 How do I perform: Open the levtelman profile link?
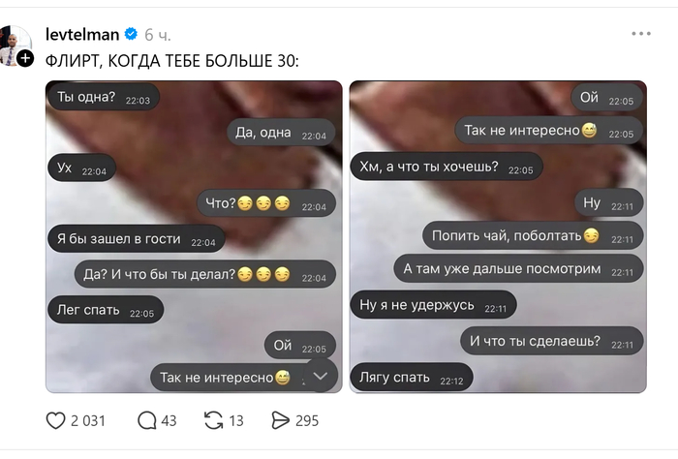[x=82, y=34]
